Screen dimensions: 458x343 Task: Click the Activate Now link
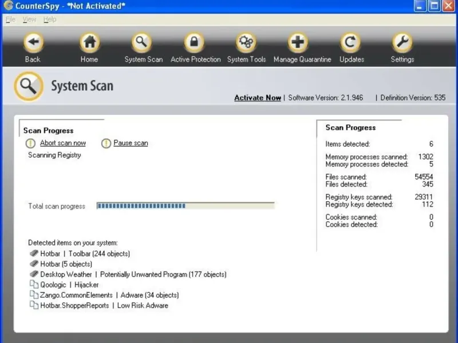coord(258,98)
